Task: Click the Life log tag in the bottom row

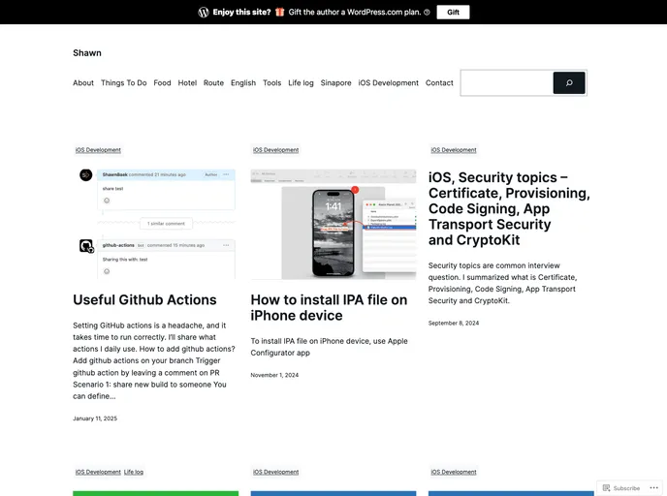Action: (x=134, y=472)
